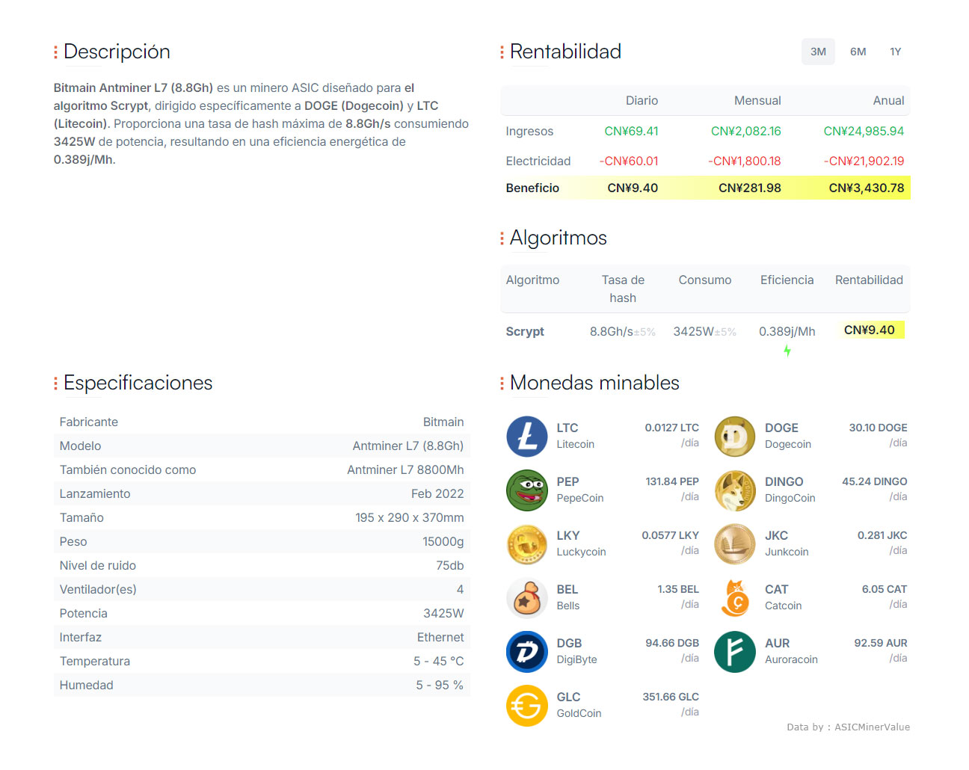The height and width of the screenshot is (770, 969).
Task: Select monthly profit CN¥281.98
Action: 750,188
